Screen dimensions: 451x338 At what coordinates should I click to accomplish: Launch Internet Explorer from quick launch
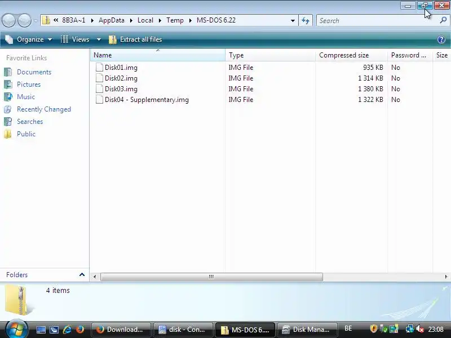[x=67, y=330]
